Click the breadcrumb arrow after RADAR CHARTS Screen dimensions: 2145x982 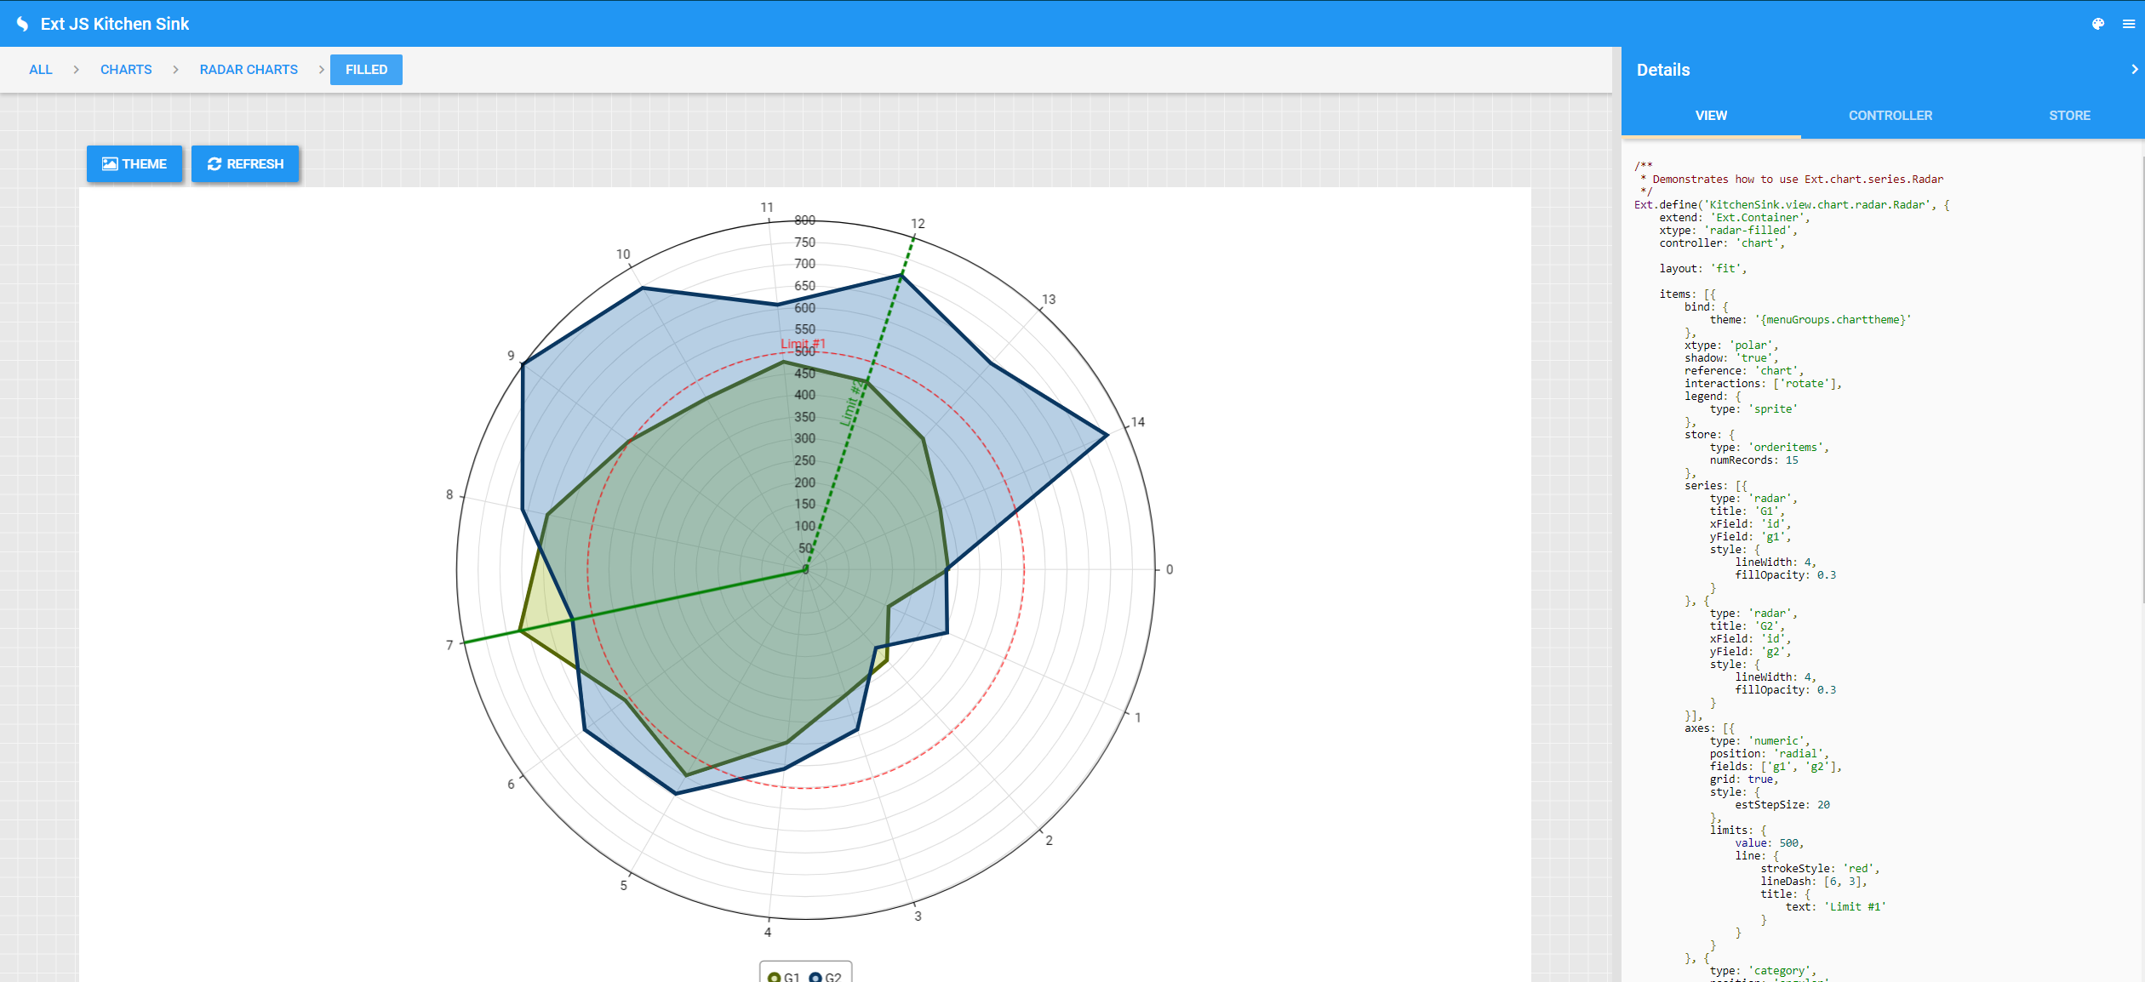pyautogui.click(x=322, y=70)
